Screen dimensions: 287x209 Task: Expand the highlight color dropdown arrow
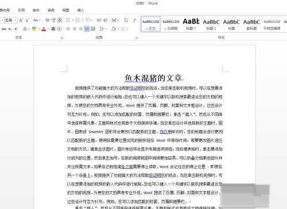[38, 29]
